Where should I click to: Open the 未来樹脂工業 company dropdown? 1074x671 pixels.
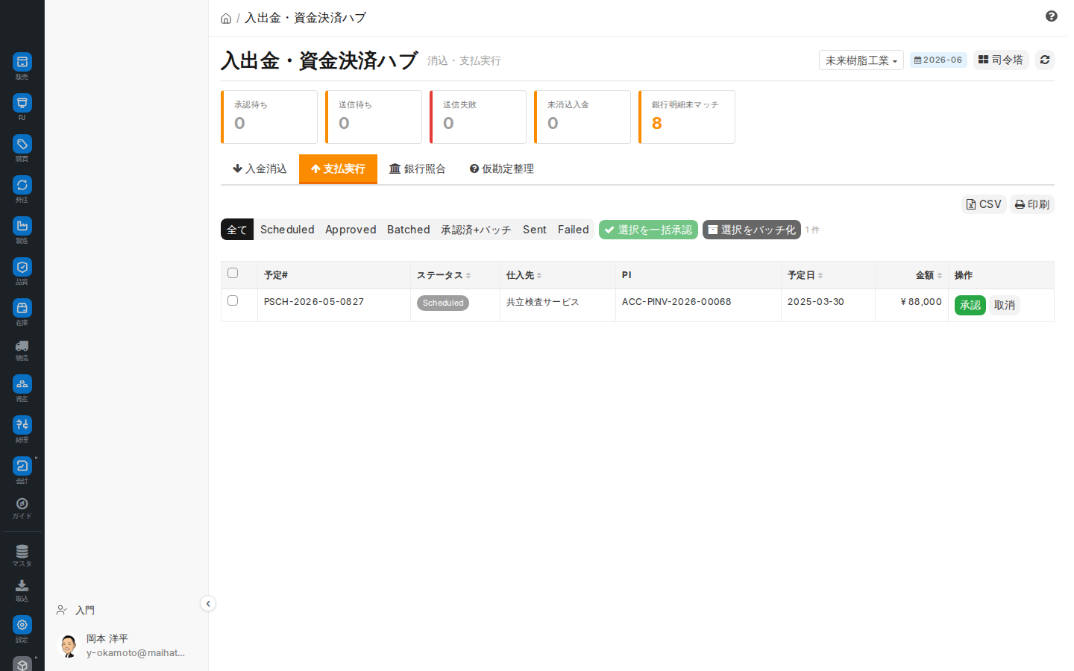[861, 60]
